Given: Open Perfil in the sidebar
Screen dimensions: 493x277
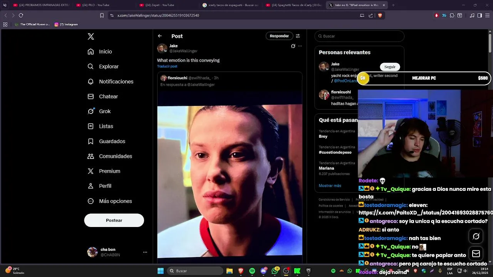Looking at the screenshot, I should (x=99, y=186).
